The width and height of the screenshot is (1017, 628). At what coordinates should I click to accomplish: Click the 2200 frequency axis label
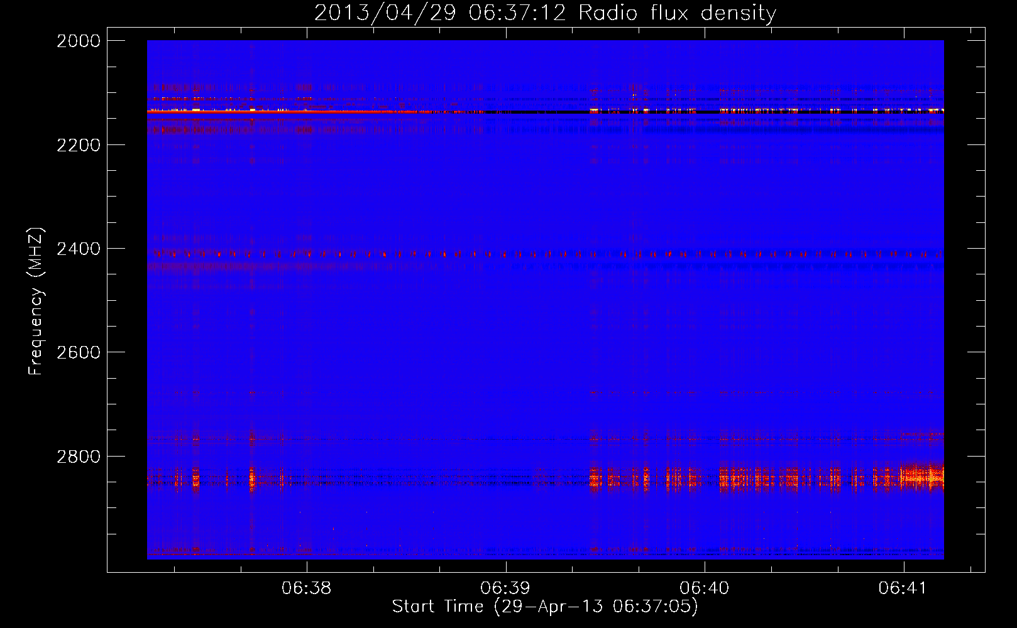point(79,145)
